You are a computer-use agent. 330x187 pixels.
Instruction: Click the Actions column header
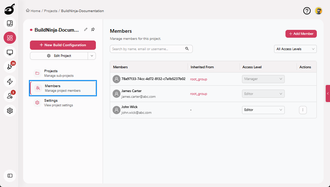(305, 67)
